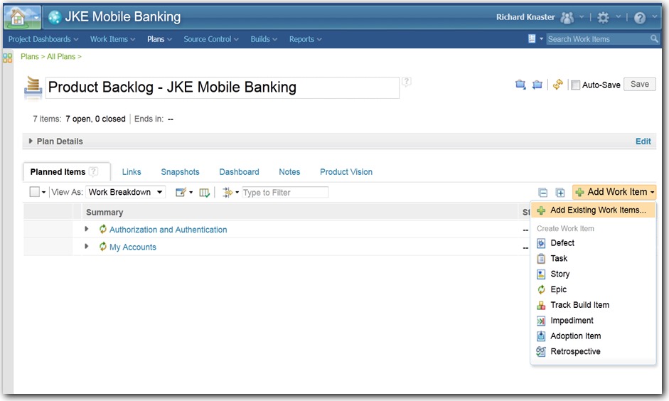Click the refresh plan icon beside Auto-Save

[x=558, y=85]
